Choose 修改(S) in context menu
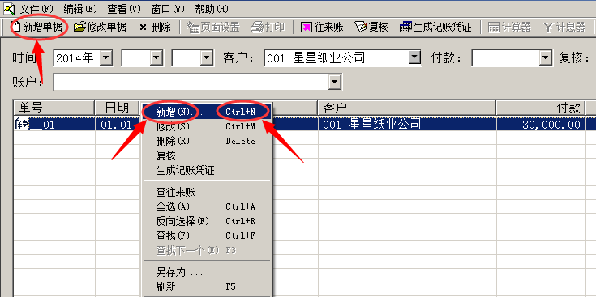596x297 pixels. click(x=207, y=126)
